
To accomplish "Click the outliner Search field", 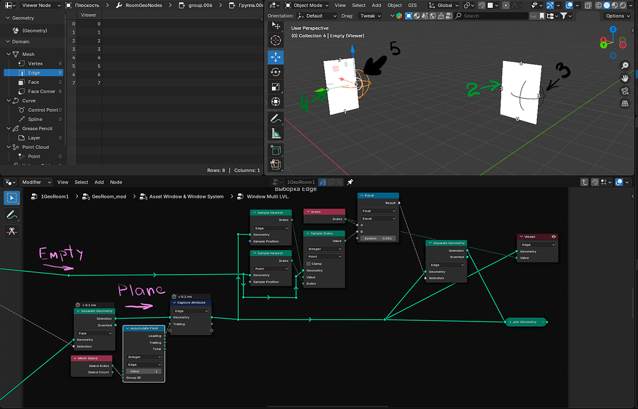I will [491, 16].
